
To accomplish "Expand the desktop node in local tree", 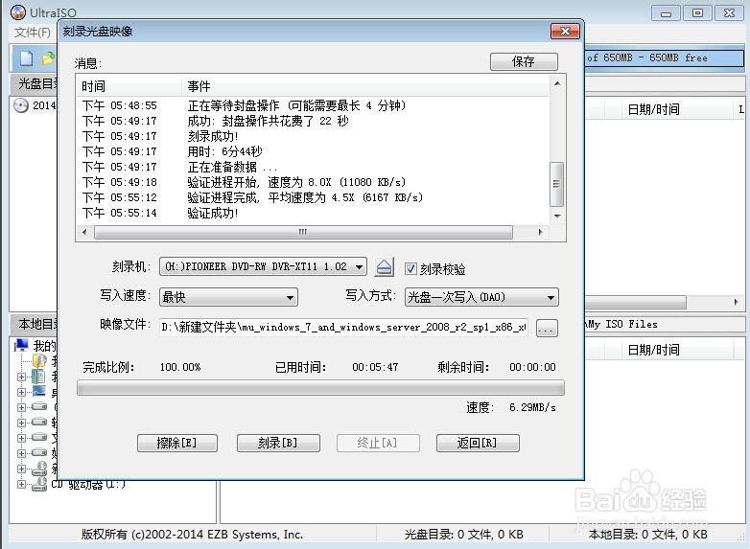I will [21, 392].
